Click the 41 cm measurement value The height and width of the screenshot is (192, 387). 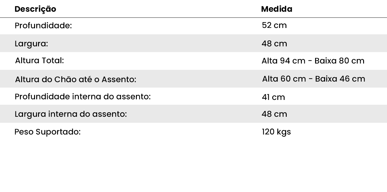(273, 97)
